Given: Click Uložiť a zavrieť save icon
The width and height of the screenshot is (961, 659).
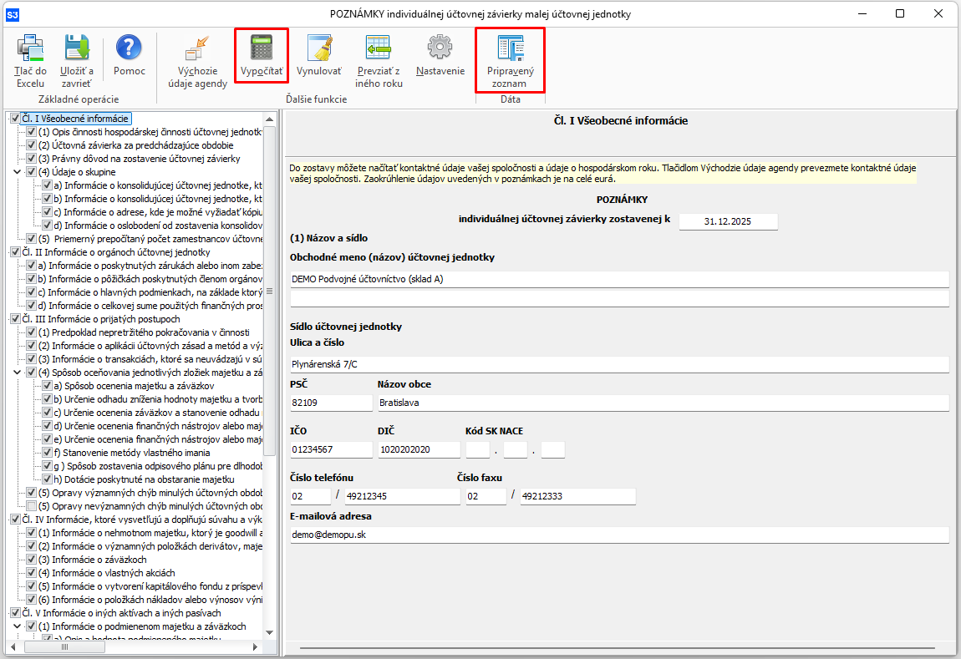Looking at the screenshot, I should tap(76, 48).
